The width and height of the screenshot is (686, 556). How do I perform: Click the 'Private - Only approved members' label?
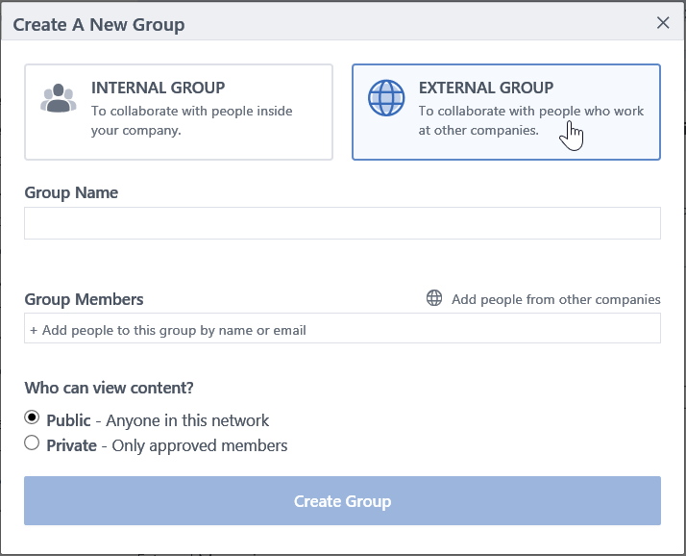point(167,445)
